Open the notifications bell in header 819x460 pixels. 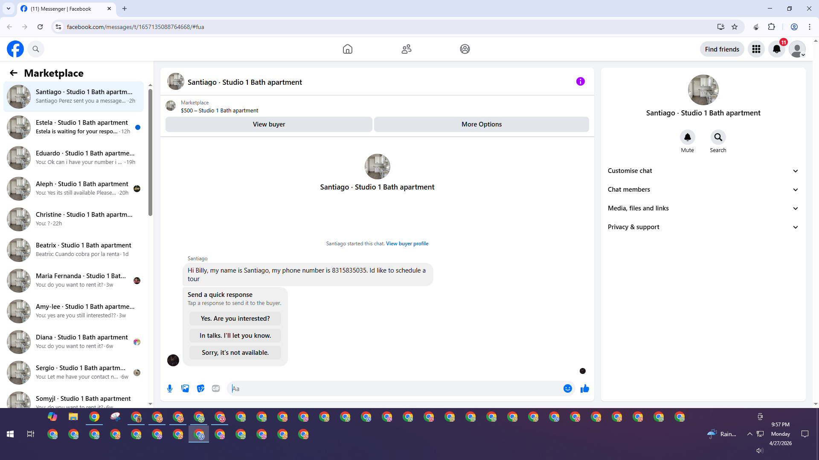tap(777, 49)
